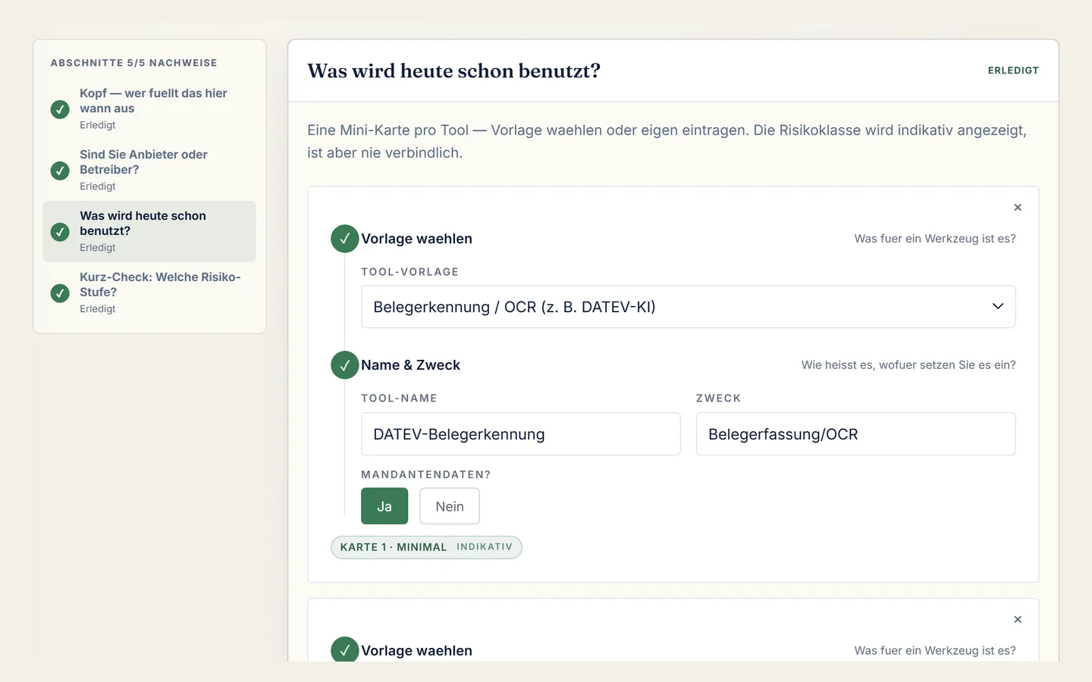
Task: Click first card's 'Vorlage waehlen' heading text
Action: pyautogui.click(x=416, y=239)
